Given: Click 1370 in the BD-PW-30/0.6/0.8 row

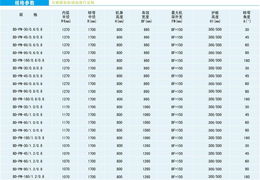Looking at the screenshot, I should click(66, 30).
